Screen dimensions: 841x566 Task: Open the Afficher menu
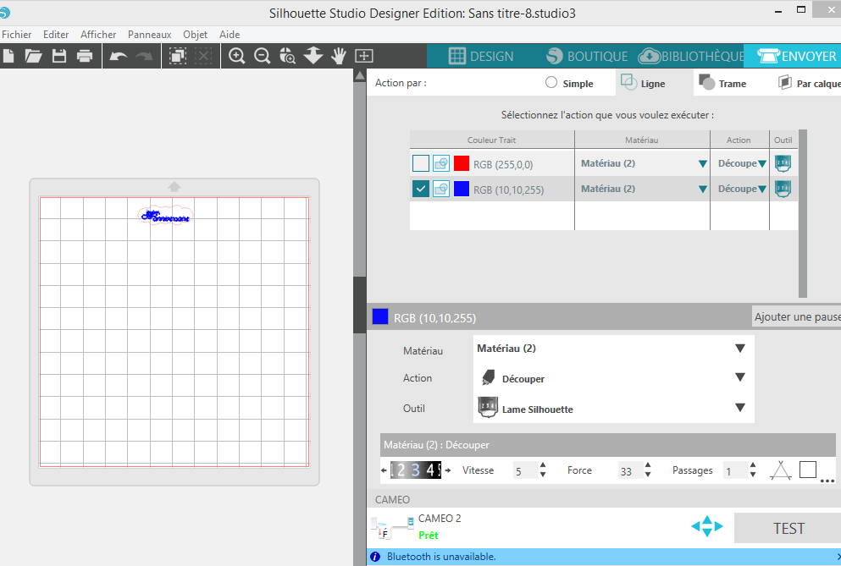(98, 35)
